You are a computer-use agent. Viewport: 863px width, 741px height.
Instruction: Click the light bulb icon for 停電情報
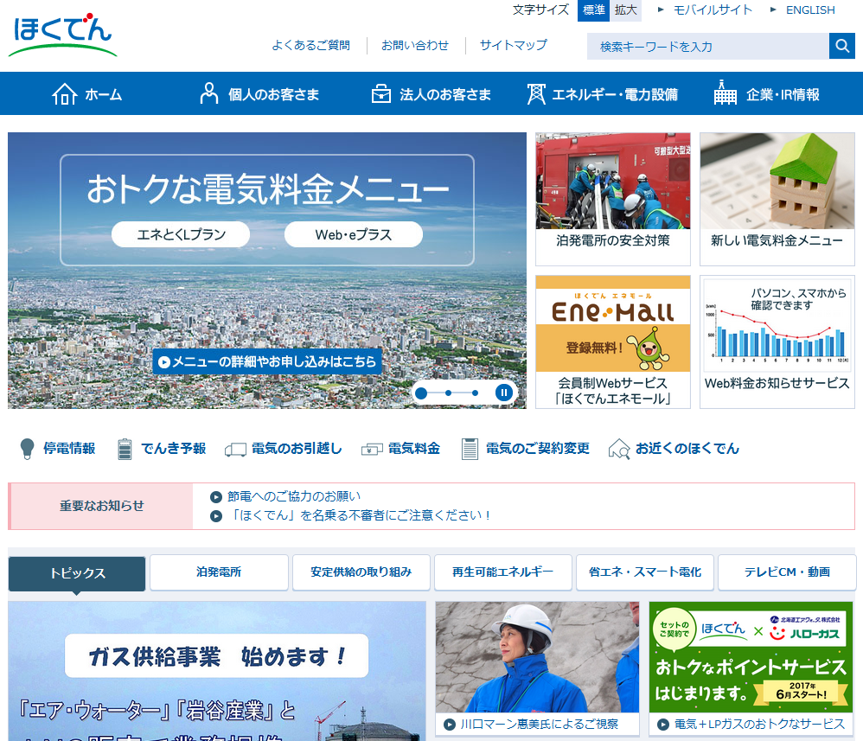point(27,449)
